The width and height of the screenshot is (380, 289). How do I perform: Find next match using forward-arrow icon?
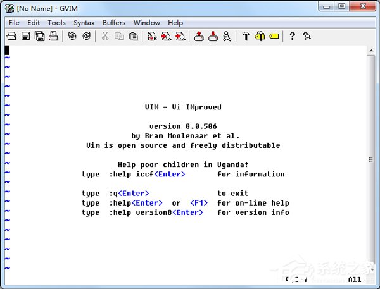pos(166,36)
